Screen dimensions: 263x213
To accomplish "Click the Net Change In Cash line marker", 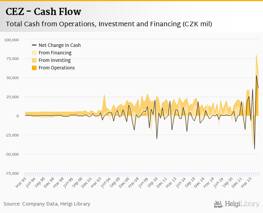I will [x=34, y=45].
